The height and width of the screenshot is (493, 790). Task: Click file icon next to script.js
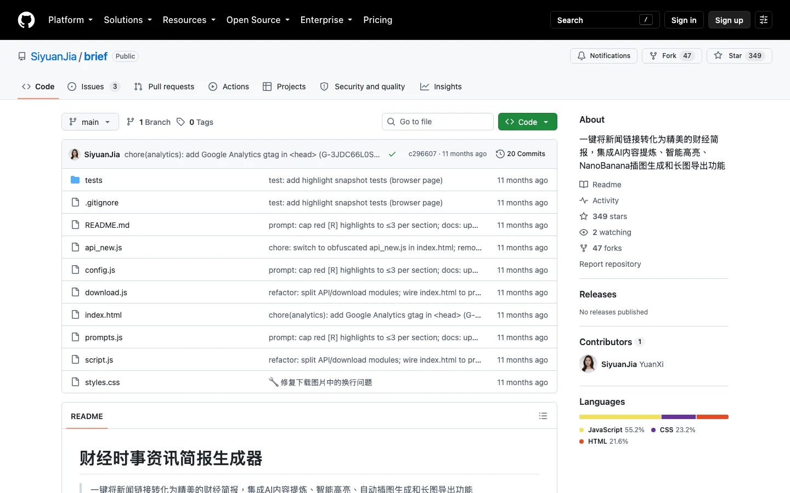coord(75,360)
